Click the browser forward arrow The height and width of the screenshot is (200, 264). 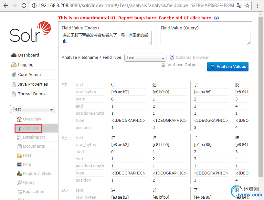click(x=15, y=5)
